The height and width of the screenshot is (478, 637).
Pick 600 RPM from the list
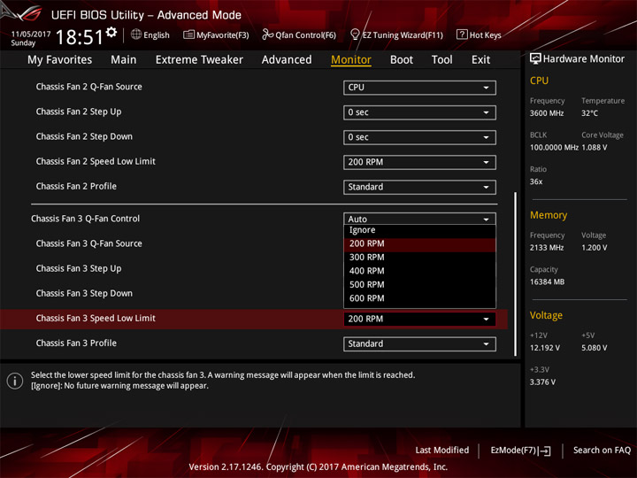coord(419,298)
